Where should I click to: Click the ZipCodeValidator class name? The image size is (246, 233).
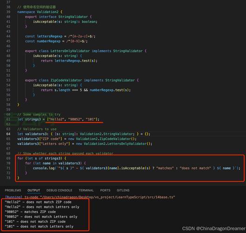66,80
